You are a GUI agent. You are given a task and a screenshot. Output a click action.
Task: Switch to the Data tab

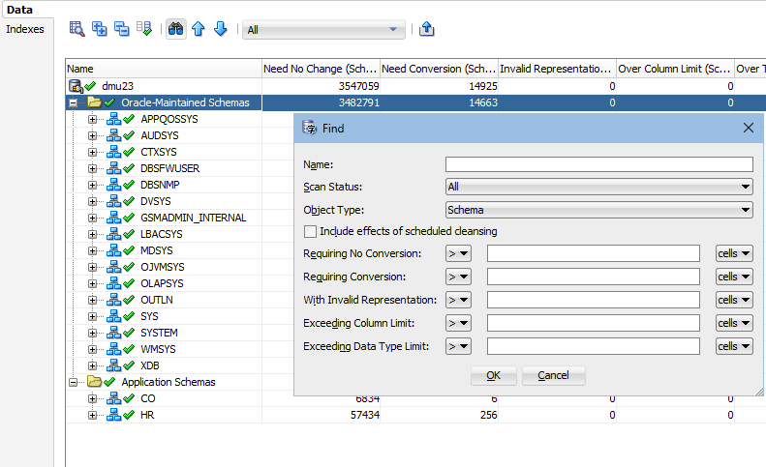(x=19, y=10)
